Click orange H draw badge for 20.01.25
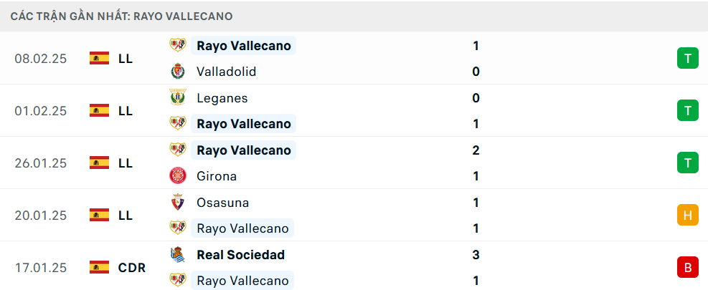 (x=687, y=215)
